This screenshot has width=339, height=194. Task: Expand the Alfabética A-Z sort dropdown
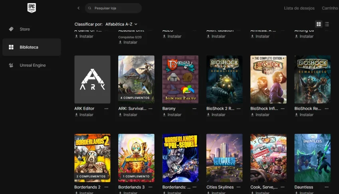[x=121, y=24]
